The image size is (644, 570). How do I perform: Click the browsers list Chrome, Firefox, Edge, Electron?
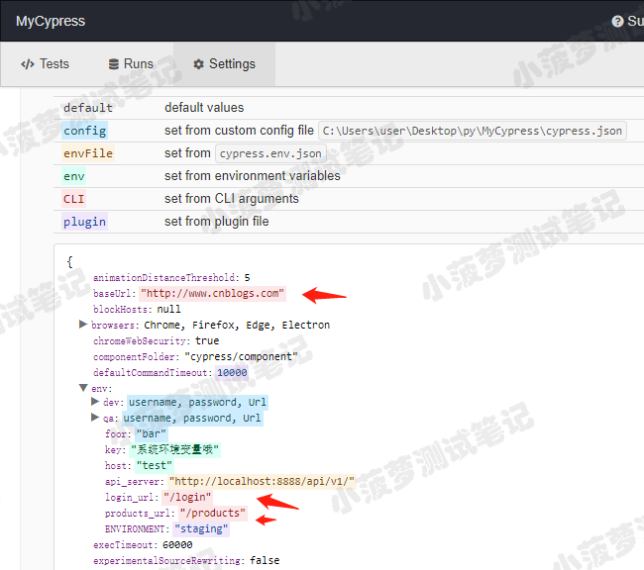click(x=237, y=325)
